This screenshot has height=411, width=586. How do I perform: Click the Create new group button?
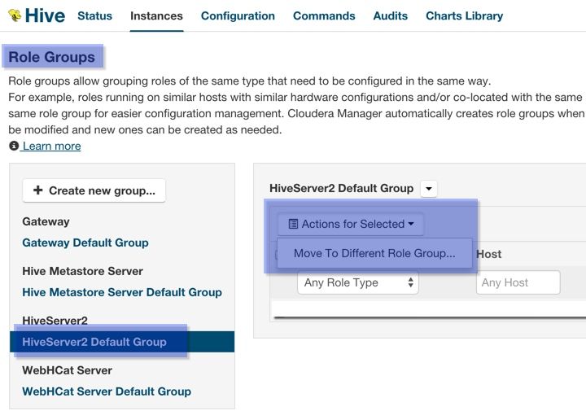pos(94,190)
